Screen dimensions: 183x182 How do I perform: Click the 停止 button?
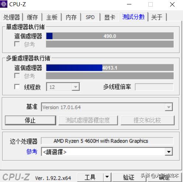point(30,120)
